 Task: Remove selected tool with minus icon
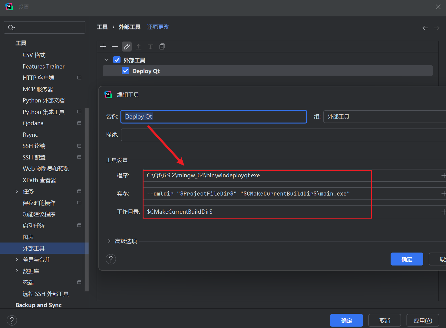(115, 46)
